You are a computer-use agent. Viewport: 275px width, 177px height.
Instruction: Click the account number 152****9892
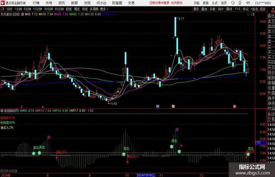(x=263, y=3)
